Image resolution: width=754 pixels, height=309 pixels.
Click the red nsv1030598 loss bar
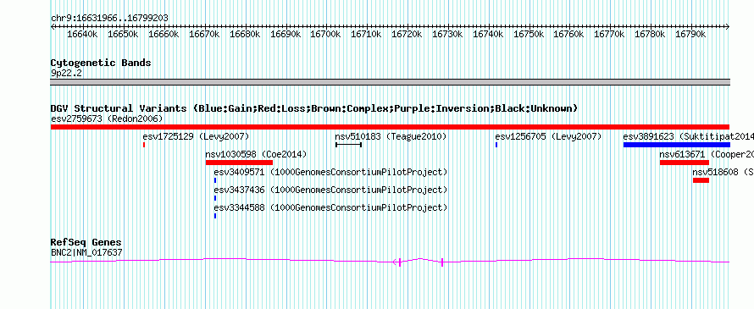pos(239,163)
